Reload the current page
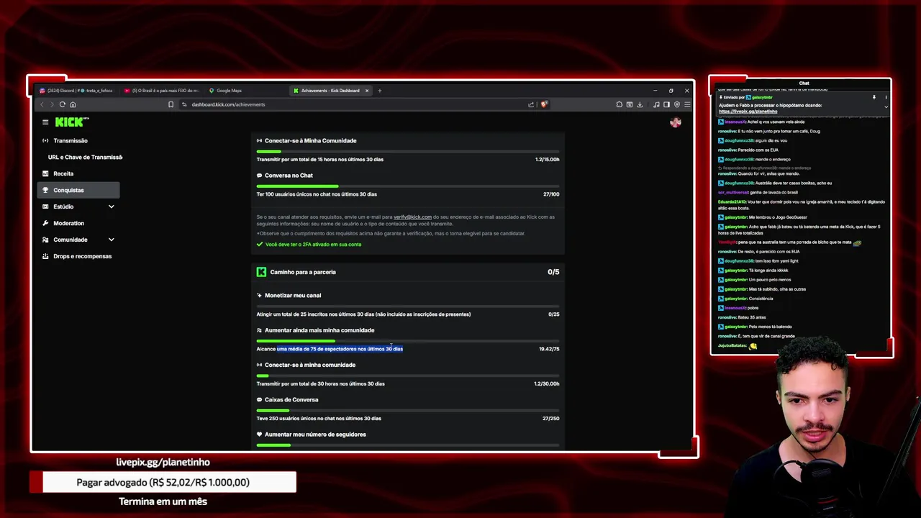921x518 pixels. [x=62, y=104]
